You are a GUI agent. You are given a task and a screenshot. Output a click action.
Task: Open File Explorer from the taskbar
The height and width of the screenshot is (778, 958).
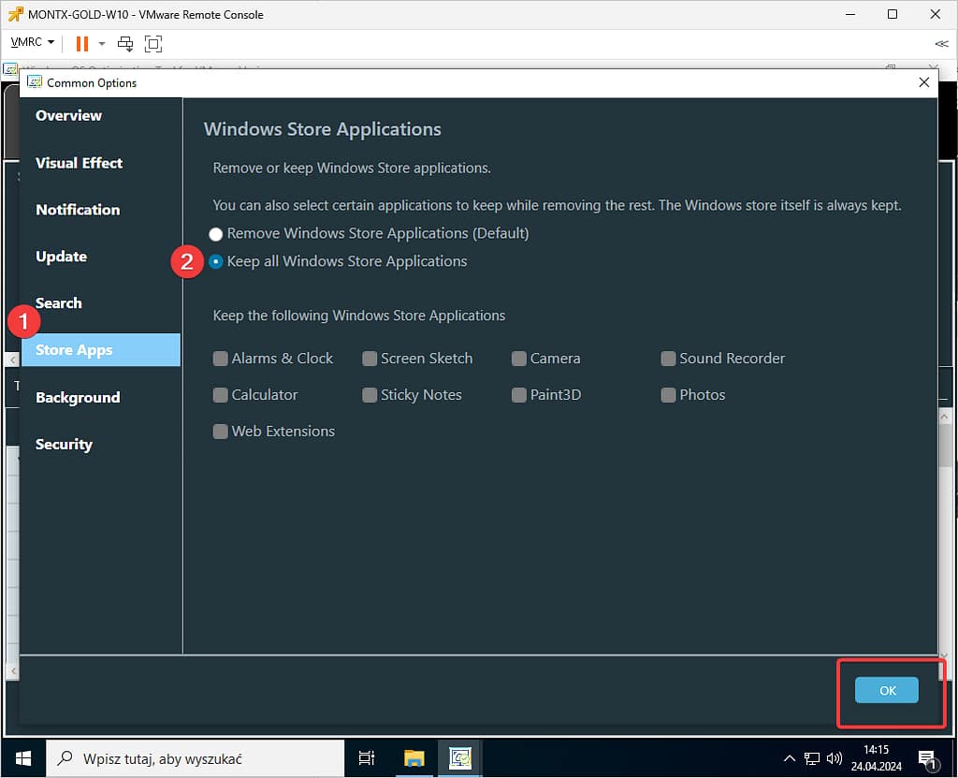click(414, 757)
